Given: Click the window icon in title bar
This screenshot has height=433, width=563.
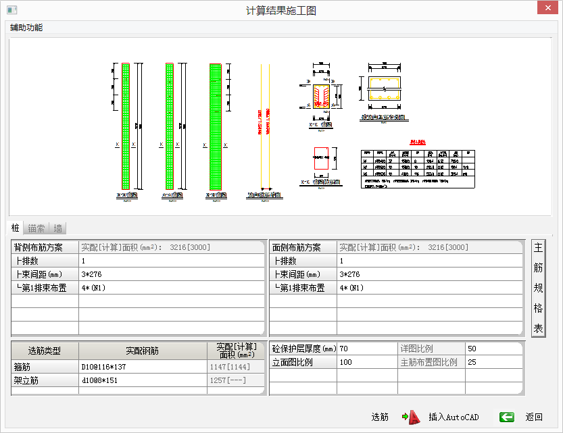Looking at the screenshot, I should point(11,10).
